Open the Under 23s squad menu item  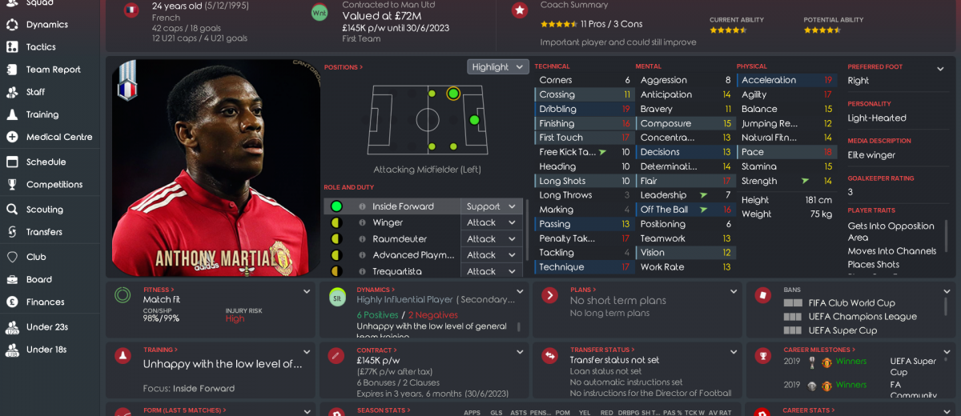coord(50,327)
